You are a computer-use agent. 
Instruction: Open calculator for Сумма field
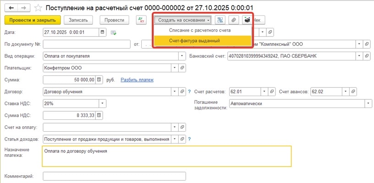(x=99, y=80)
